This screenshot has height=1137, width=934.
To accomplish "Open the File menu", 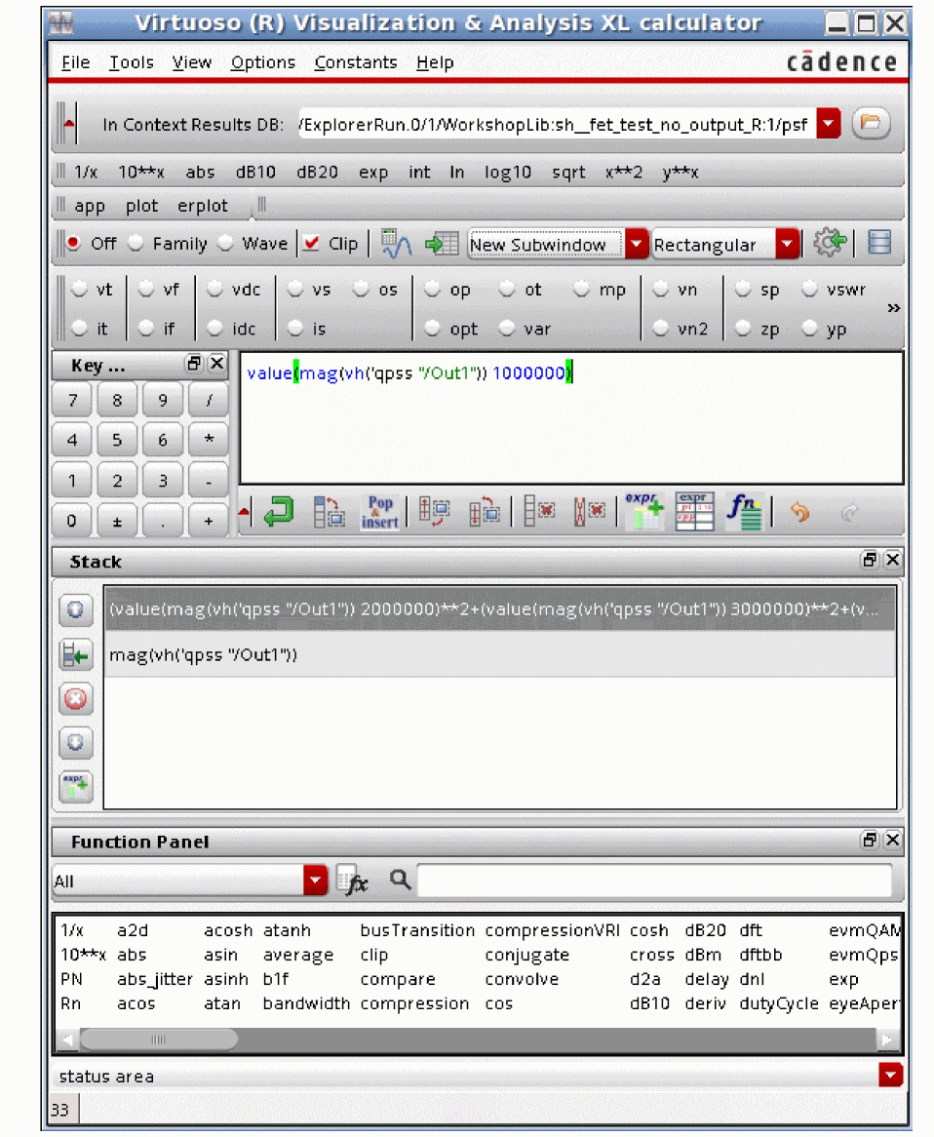I will click(75, 62).
